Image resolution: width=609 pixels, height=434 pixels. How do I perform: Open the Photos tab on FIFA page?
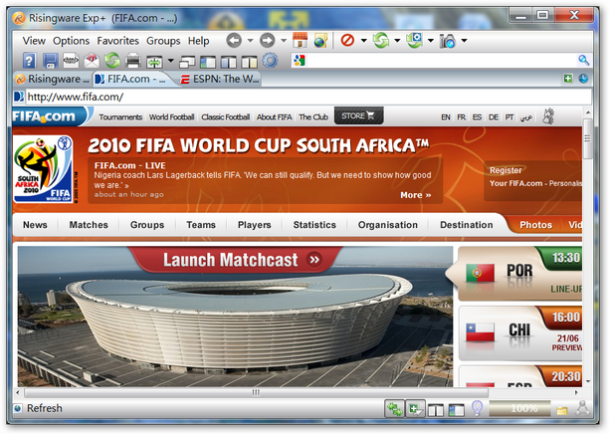pos(536,225)
